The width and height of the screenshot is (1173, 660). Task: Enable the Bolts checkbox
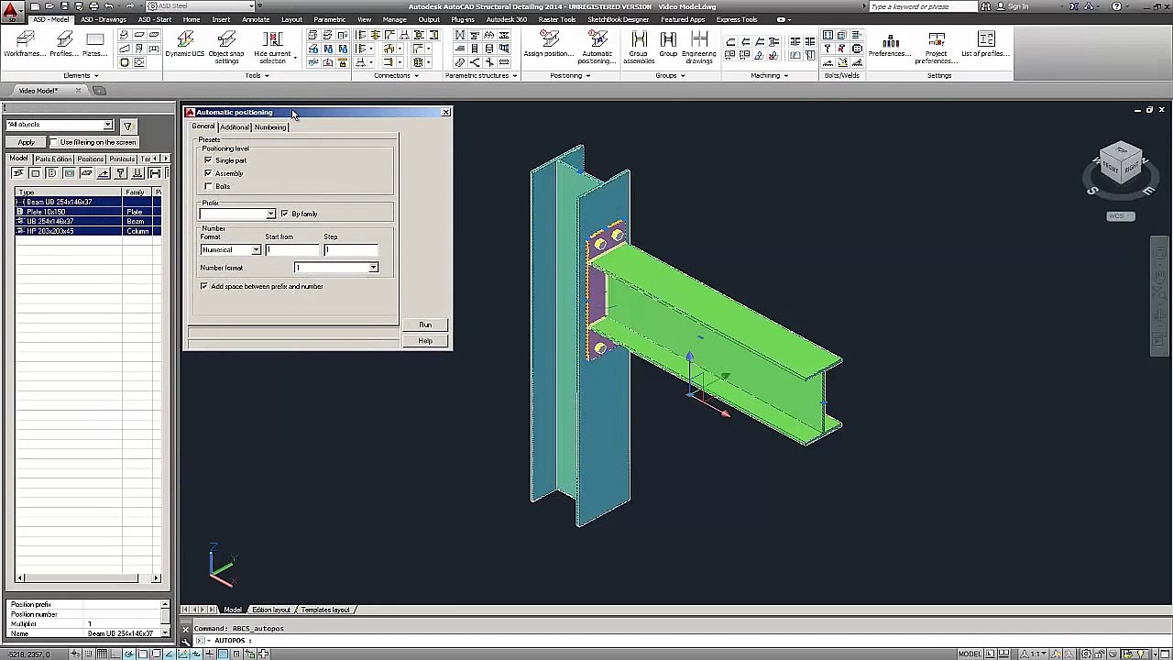click(208, 186)
